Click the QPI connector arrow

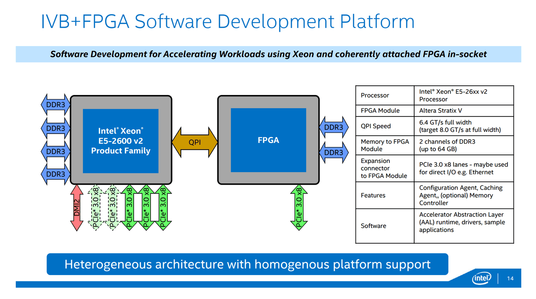tap(195, 142)
